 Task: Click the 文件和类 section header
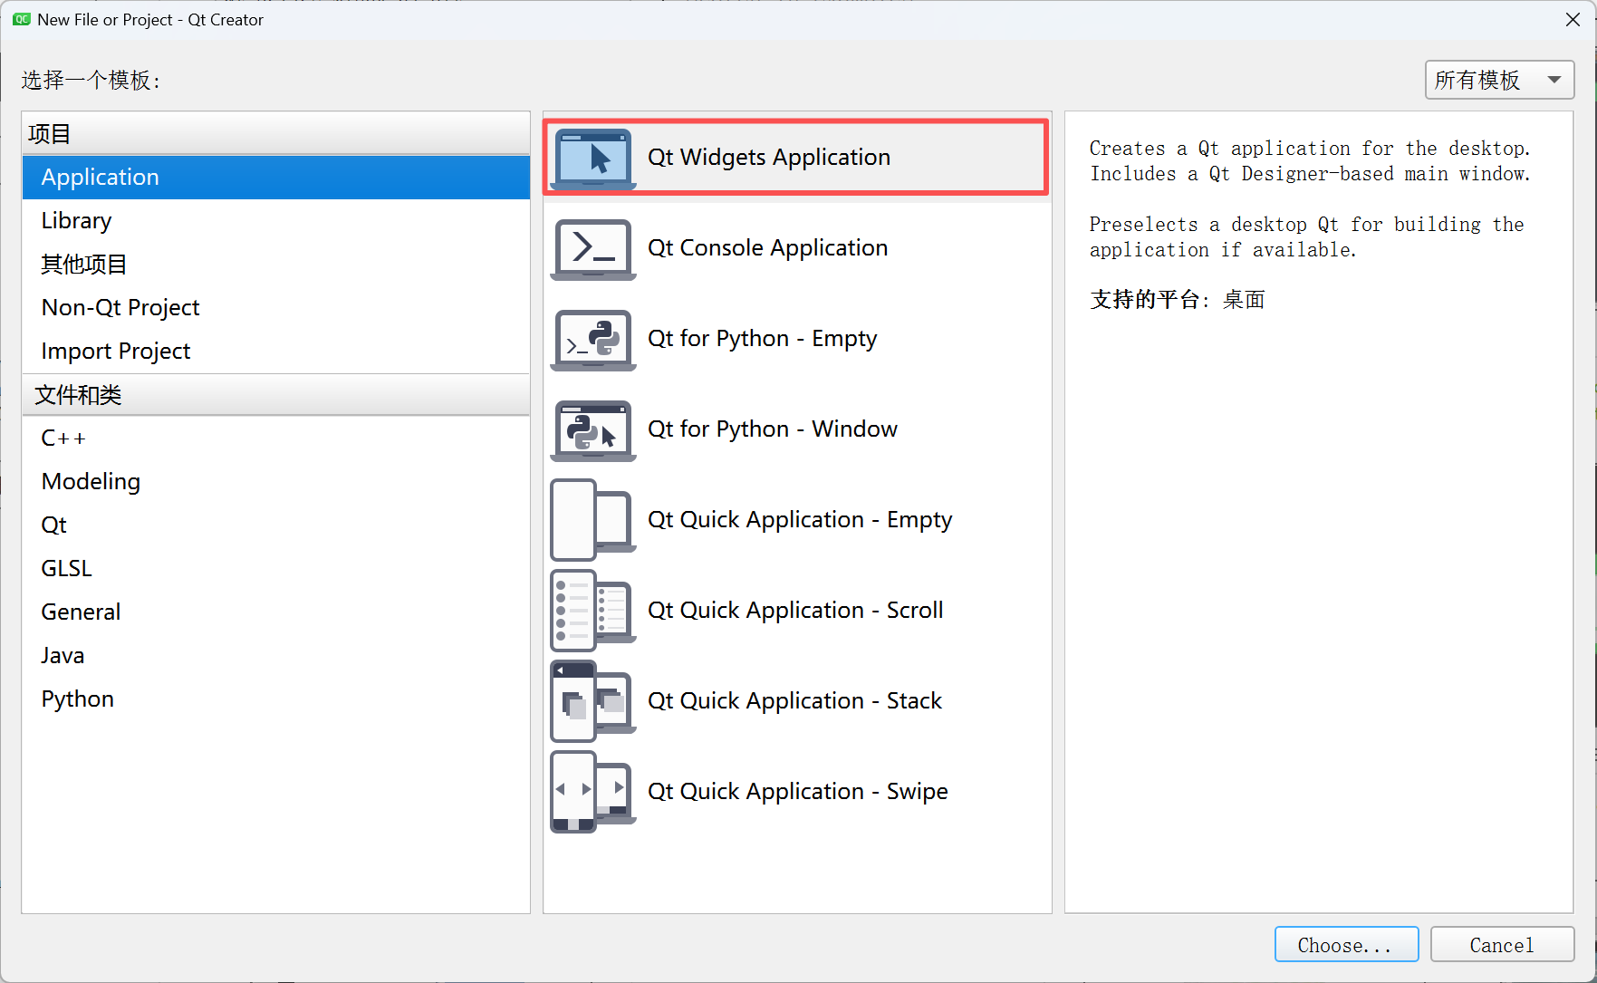(x=276, y=395)
